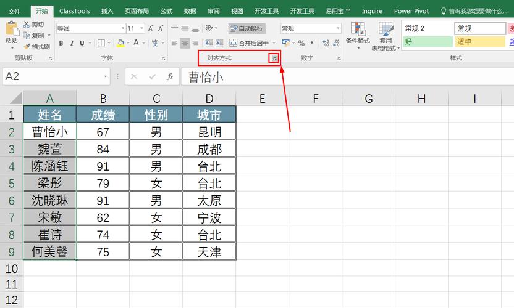This screenshot has width=514, height=308.
Task: Click the percent style icon
Action: [301, 43]
